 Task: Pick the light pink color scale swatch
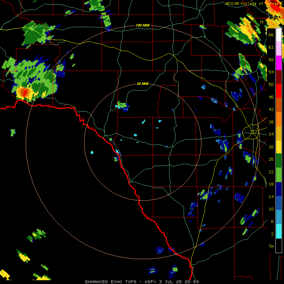point(279,49)
